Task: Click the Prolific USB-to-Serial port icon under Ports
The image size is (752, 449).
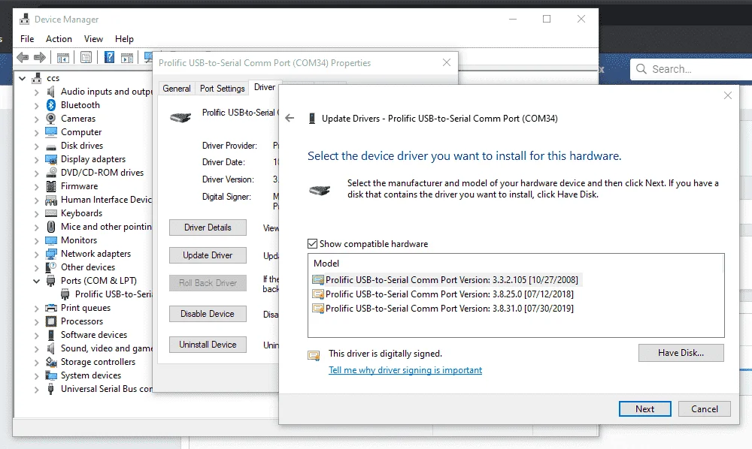Action: click(65, 294)
